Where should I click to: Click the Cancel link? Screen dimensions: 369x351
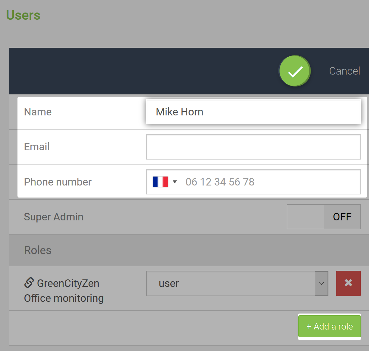point(345,71)
